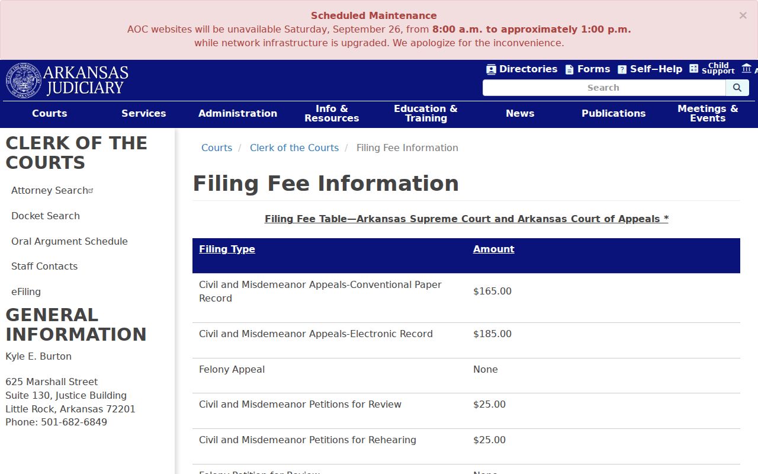Click Civil and Misdemeanor Petitions for Review
758x474 pixels.
pyautogui.click(x=300, y=405)
